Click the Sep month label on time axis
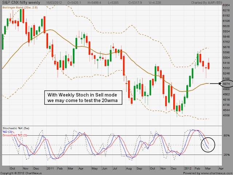The width and height of the screenshot is (233, 175). tap(139, 168)
